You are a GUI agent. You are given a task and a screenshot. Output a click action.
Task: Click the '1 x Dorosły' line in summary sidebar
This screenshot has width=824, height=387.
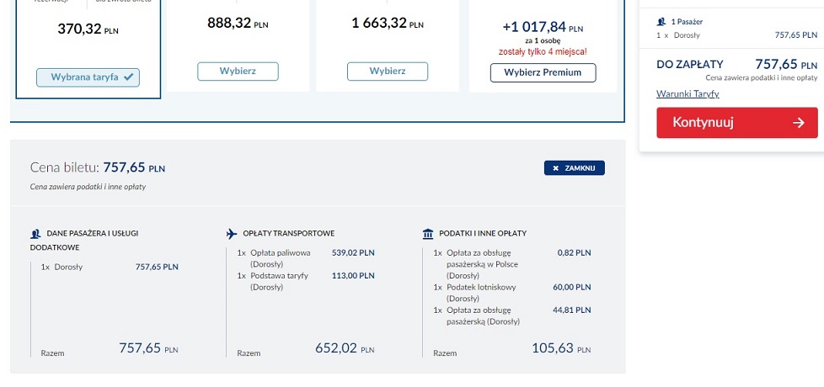[736, 35]
